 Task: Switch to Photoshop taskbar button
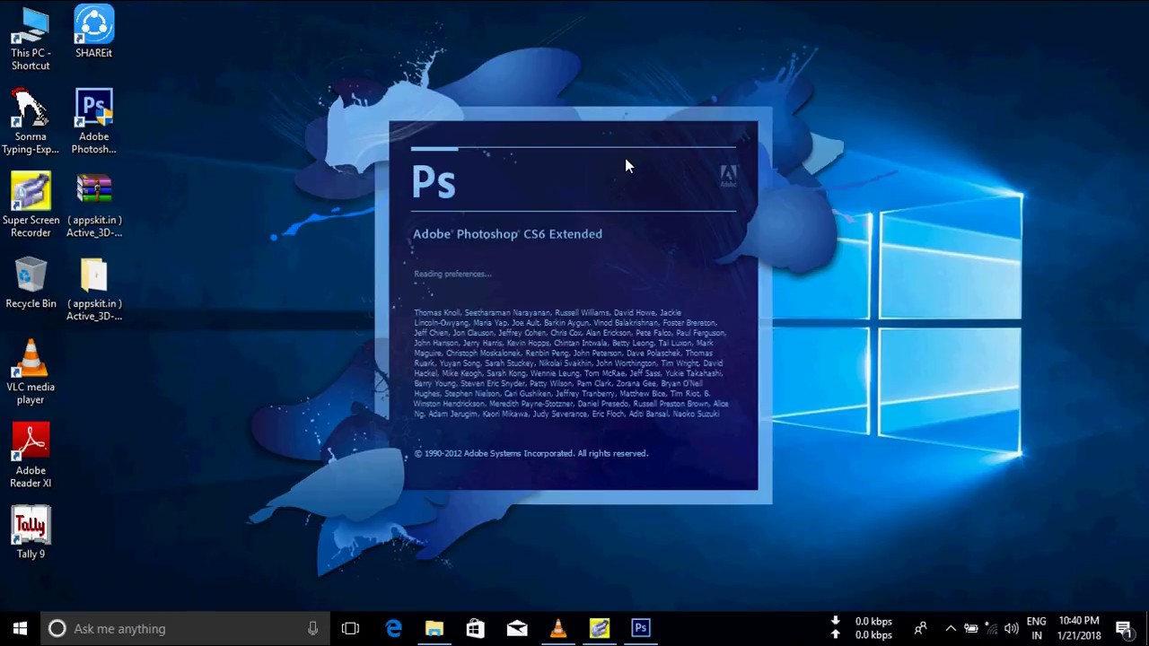[641, 628]
